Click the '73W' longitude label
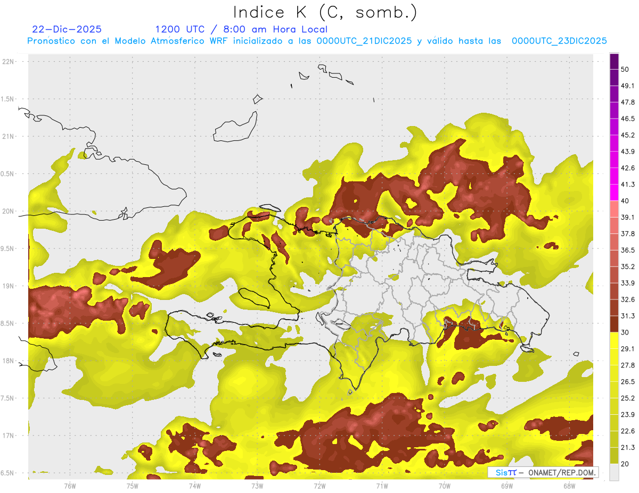 [x=257, y=486]
